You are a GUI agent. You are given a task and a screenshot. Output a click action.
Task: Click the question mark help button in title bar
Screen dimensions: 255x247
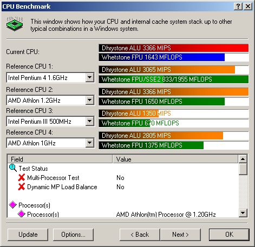point(238,6)
